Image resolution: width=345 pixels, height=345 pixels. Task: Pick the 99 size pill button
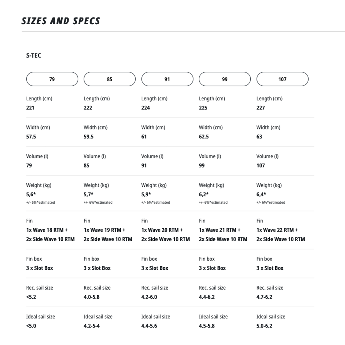tap(225, 79)
